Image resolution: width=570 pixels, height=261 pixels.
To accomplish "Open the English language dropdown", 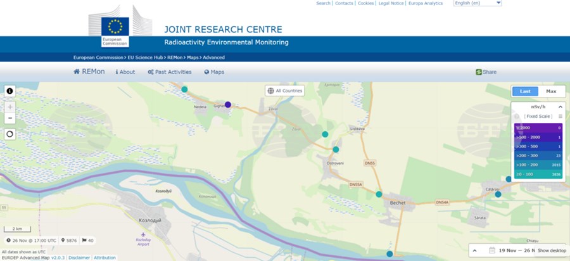I will coord(477,3).
